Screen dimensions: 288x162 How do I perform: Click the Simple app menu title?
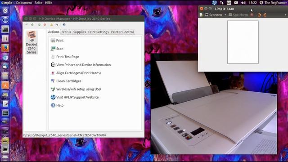tap(7, 3)
